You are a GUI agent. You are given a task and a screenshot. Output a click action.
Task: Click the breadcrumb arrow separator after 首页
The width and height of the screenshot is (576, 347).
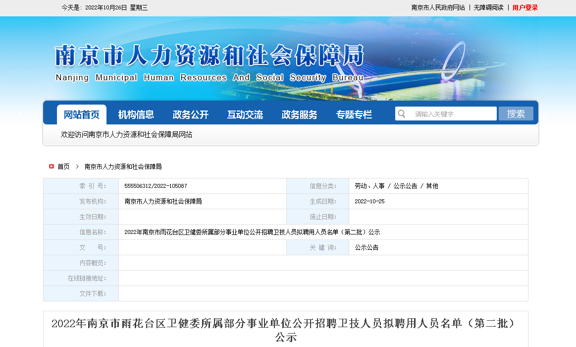[x=77, y=167]
